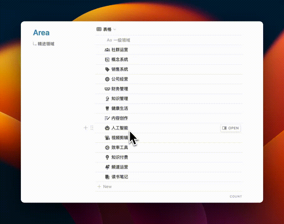This screenshot has height=224, width=284.
Task: Select the book icon beside 读书笔记
Action: coord(107,177)
